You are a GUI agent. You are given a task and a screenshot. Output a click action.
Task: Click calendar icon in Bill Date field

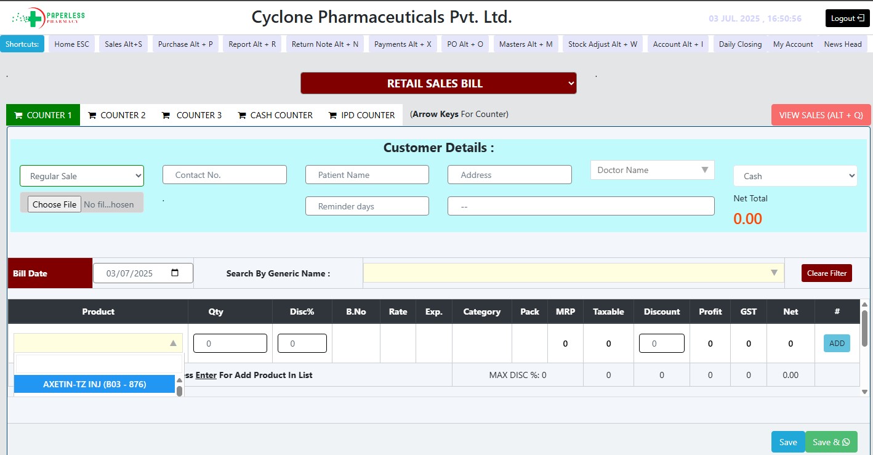click(x=175, y=273)
